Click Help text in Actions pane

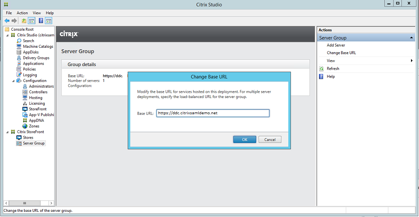tap(331, 77)
